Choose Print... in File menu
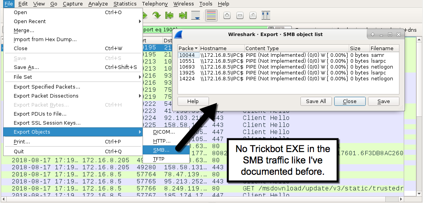Viewport: 423px width, 203px height. pos(73,141)
